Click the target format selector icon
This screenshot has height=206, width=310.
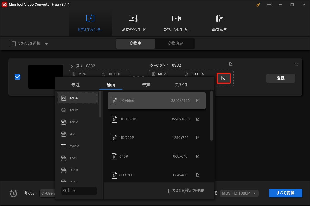click(x=223, y=78)
